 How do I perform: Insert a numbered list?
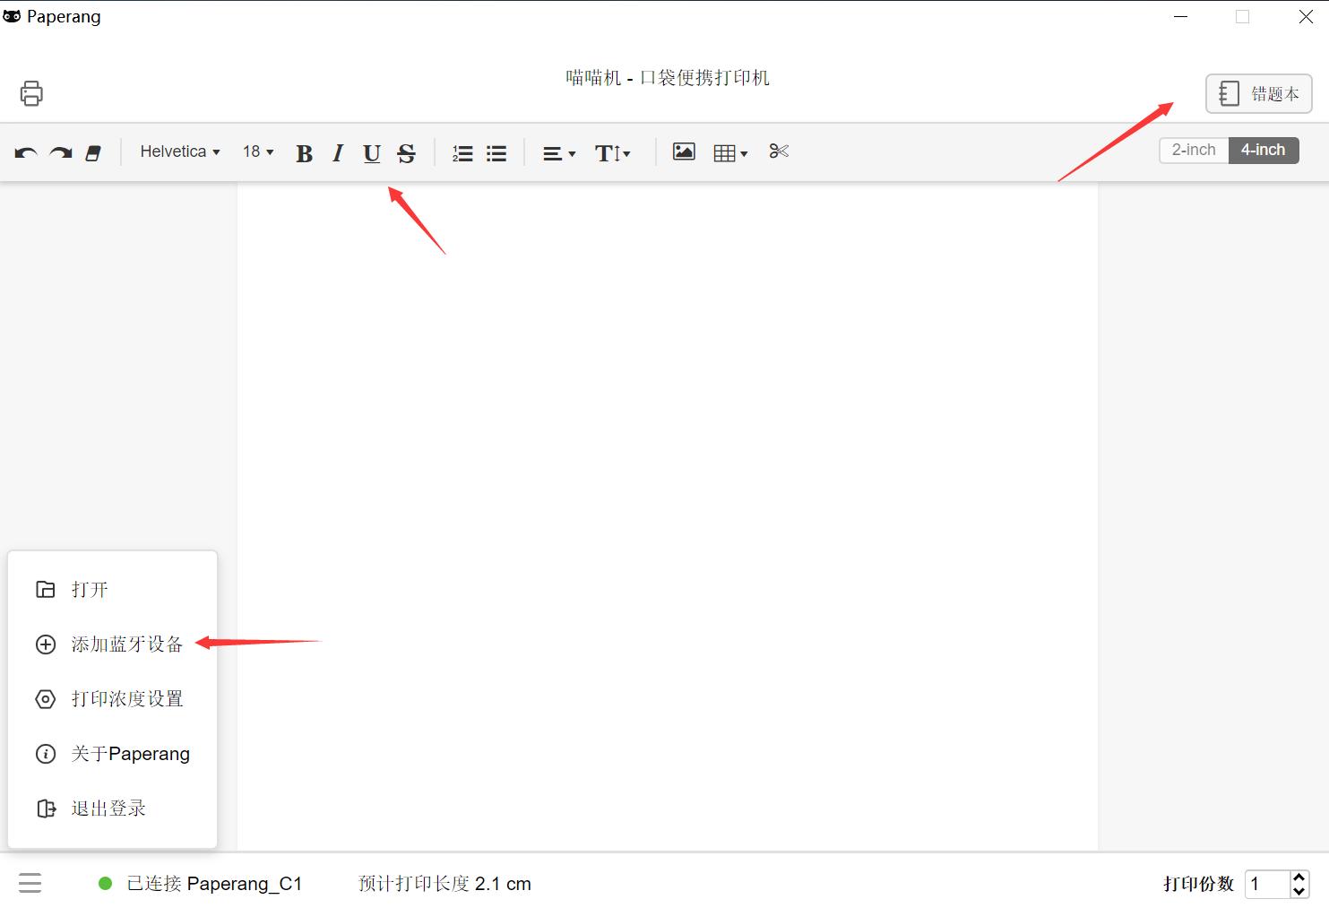coord(462,153)
